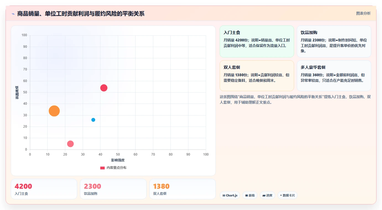
Task: Click the 覆盖规模 y-axis label
Action: [x=17, y=93]
